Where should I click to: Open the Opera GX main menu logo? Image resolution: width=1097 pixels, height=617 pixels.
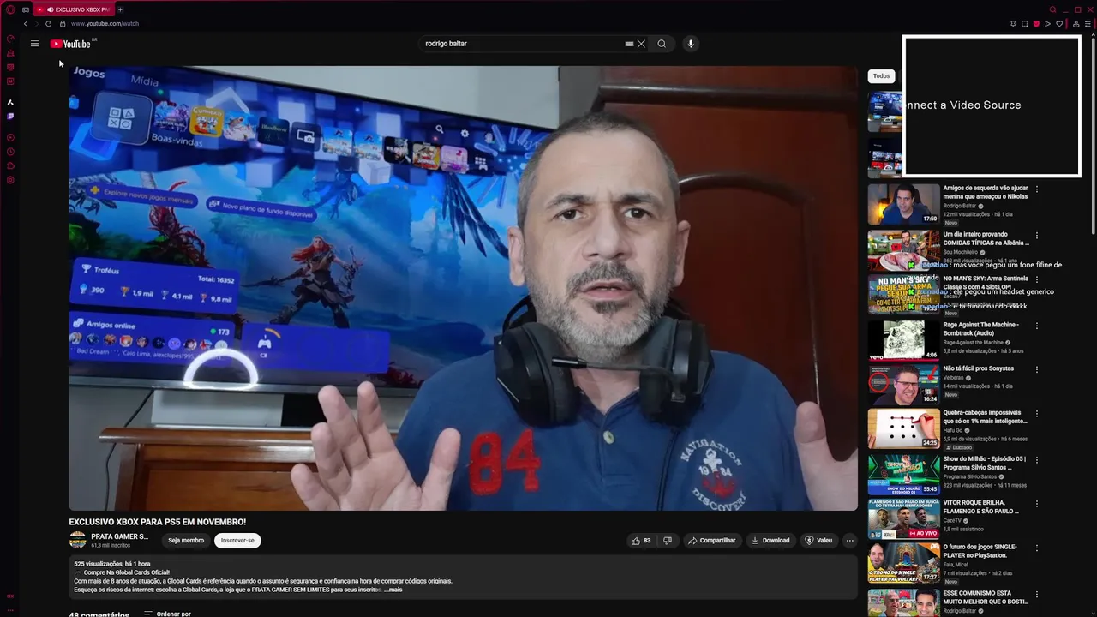[10, 9]
